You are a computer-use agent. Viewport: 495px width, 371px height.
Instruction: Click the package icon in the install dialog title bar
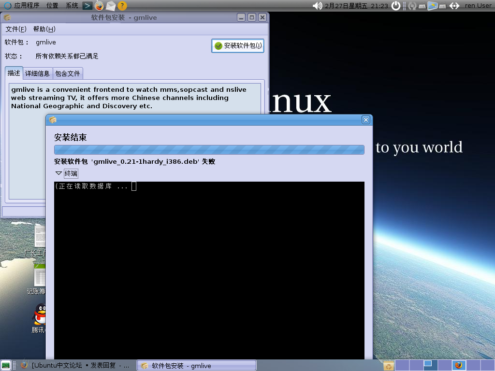point(53,120)
